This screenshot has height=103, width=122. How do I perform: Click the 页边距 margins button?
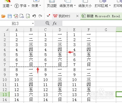pos(52,6)
